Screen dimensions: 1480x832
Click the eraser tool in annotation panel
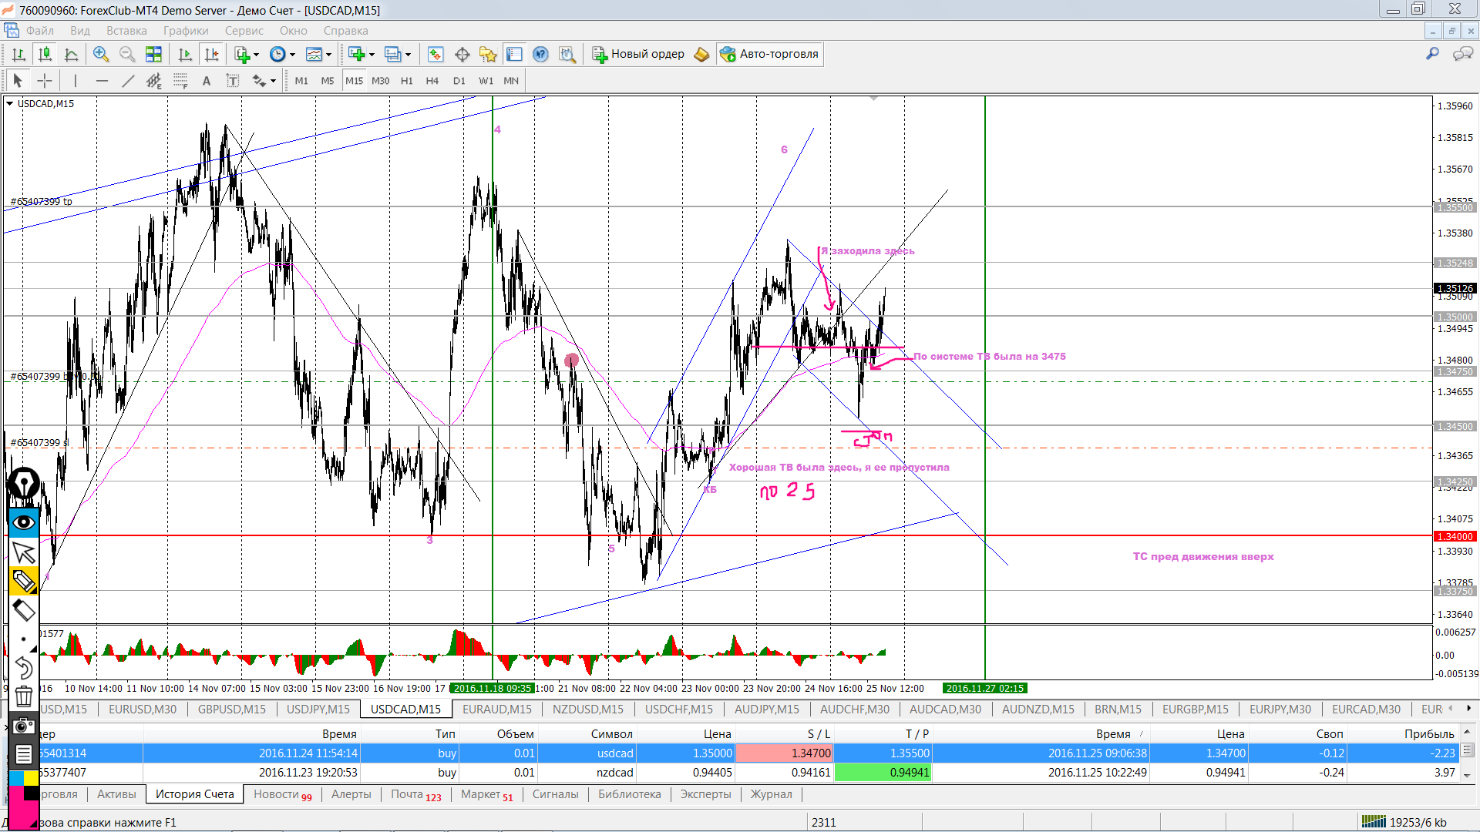tap(24, 611)
